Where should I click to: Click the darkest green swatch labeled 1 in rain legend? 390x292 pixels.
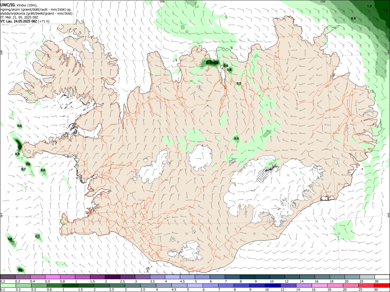[70, 286]
